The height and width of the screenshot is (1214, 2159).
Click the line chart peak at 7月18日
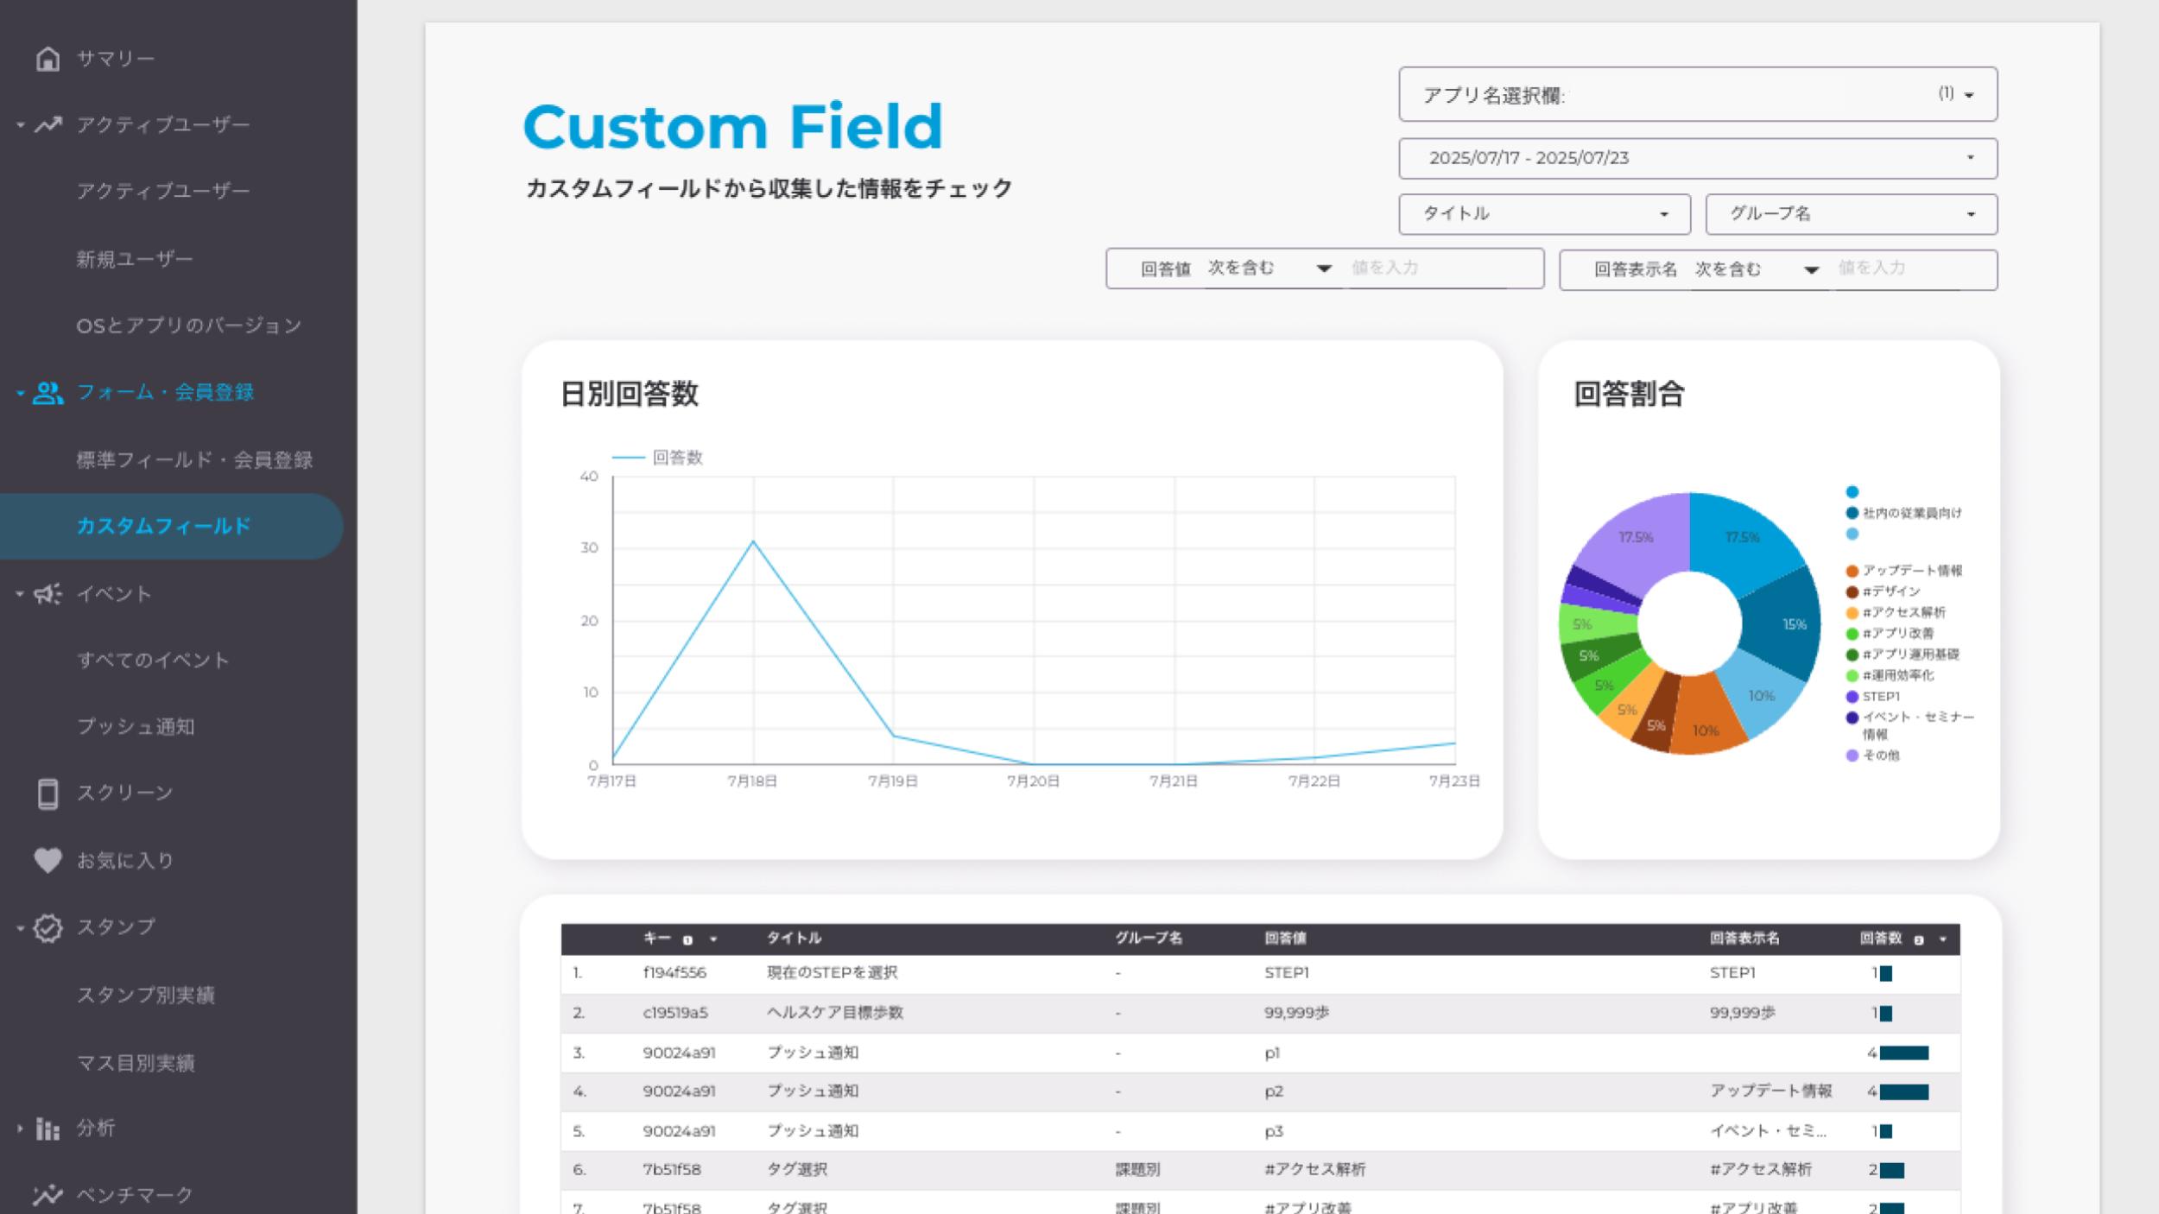point(753,541)
